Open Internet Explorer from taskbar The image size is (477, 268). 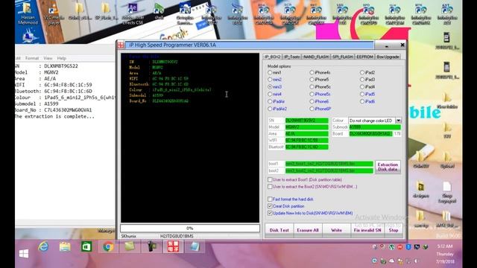point(43,246)
